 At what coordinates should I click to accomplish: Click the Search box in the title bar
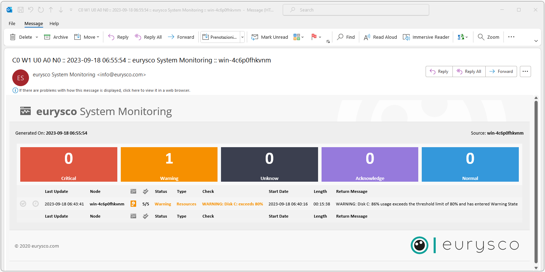tap(356, 10)
